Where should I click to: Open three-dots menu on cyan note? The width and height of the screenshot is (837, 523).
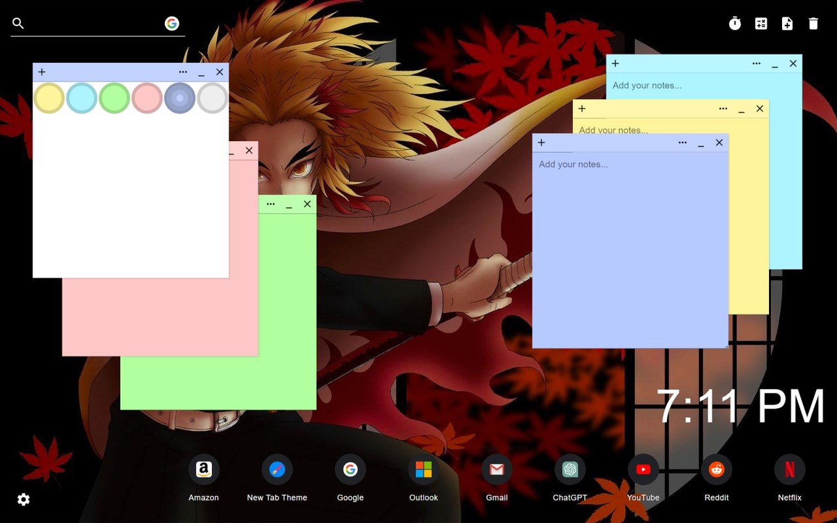tap(757, 63)
